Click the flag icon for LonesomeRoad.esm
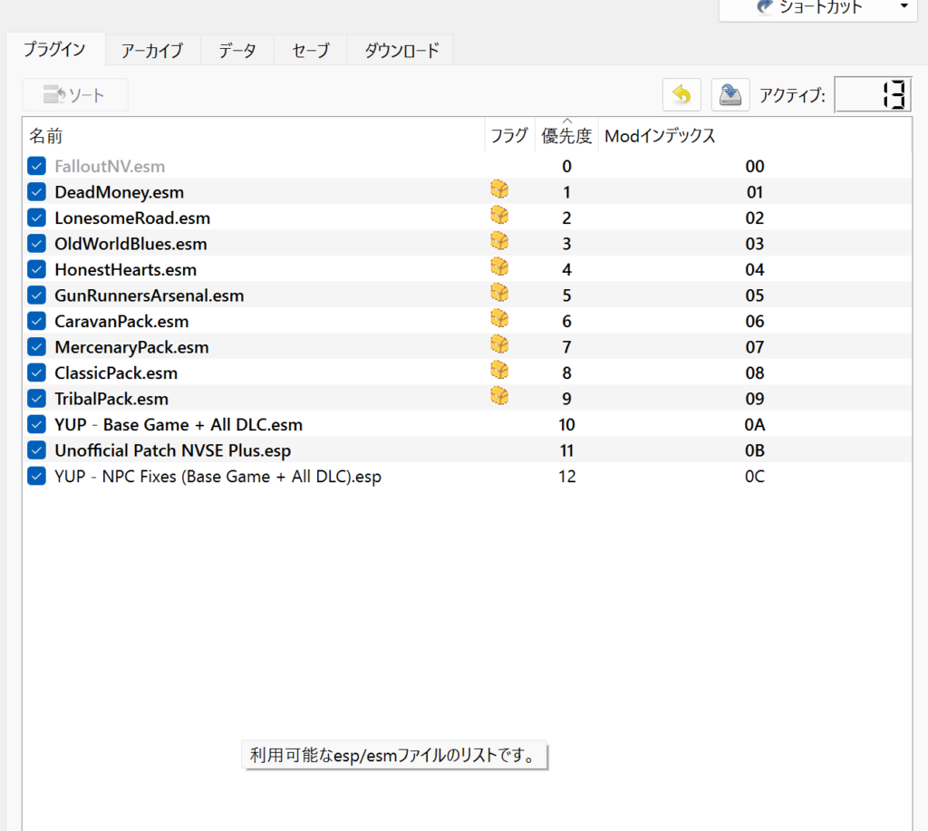The width and height of the screenshot is (928, 831). [x=498, y=217]
